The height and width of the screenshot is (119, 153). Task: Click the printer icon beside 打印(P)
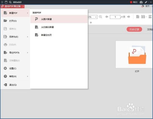[x=5, y=45]
